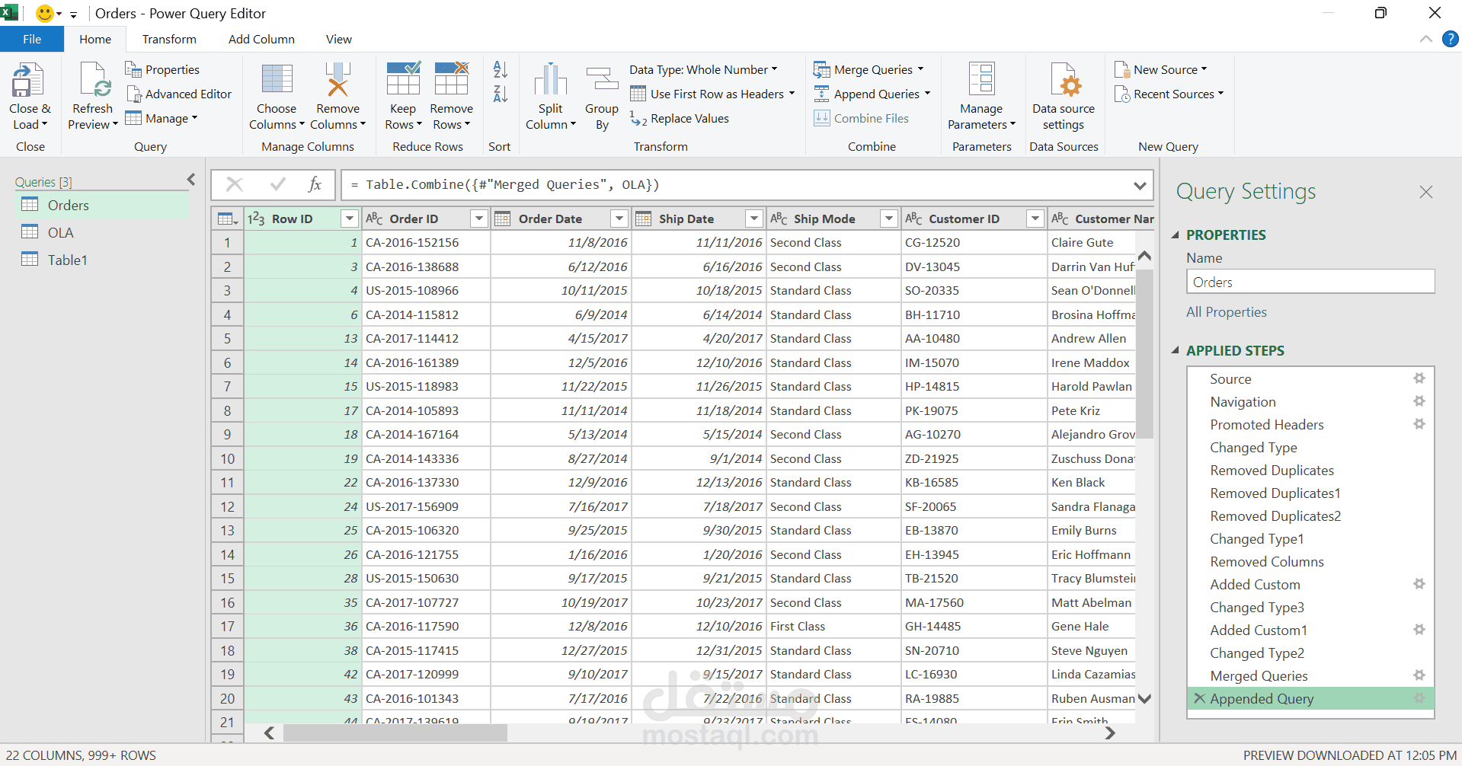Image resolution: width=1462 pixels, height=766 pixels.
Task: Select the OLA query
Action: [x=102, y=232]
